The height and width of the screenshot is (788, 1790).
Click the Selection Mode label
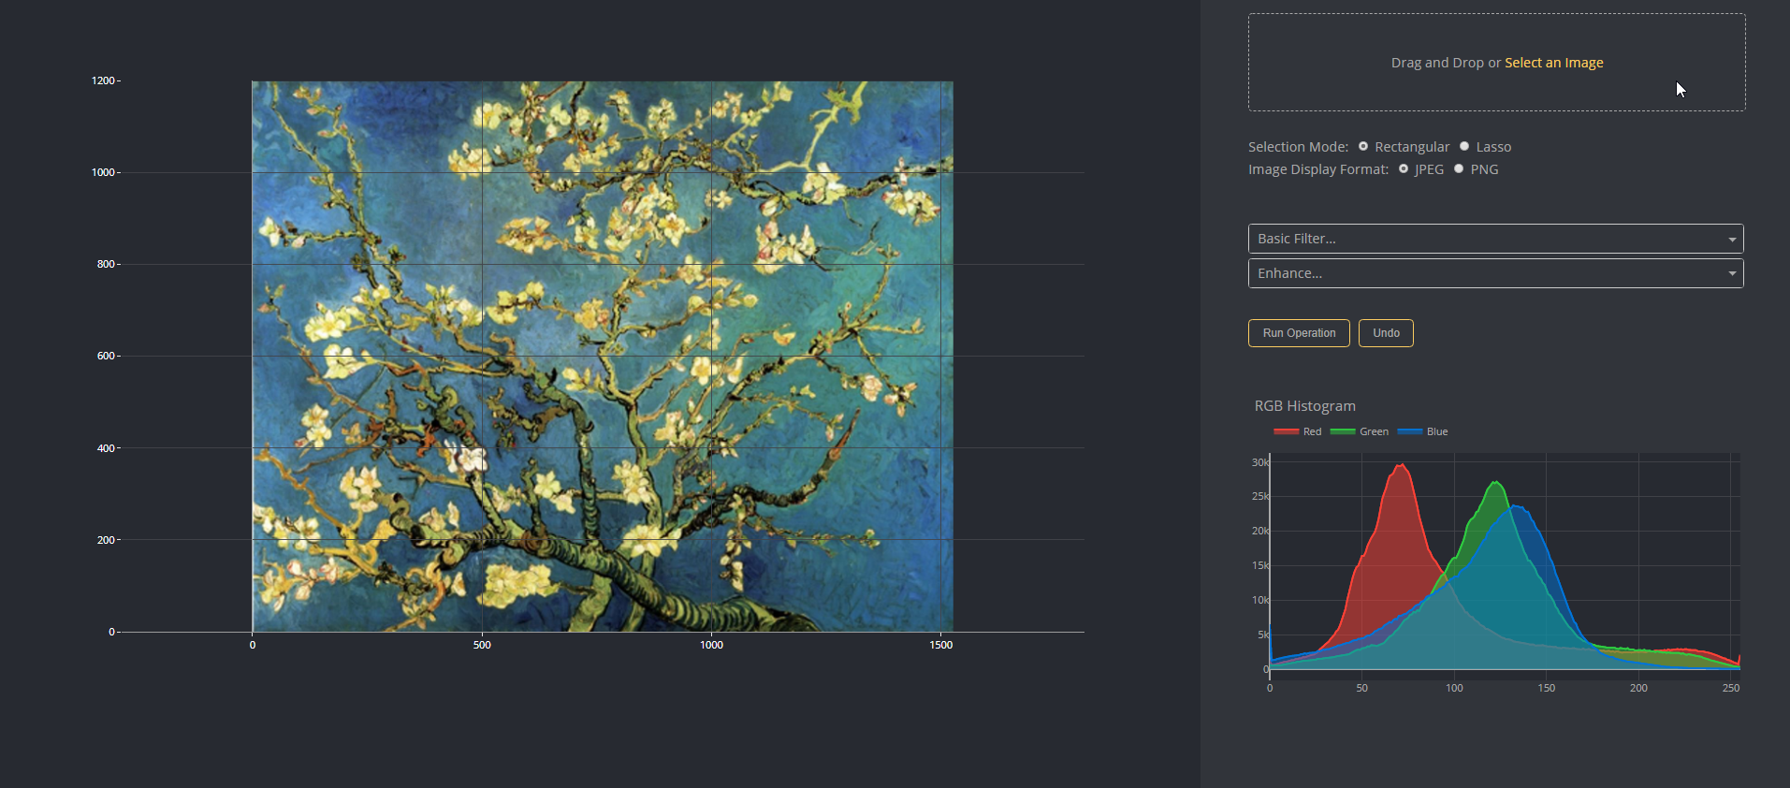tap(1298, 147)
